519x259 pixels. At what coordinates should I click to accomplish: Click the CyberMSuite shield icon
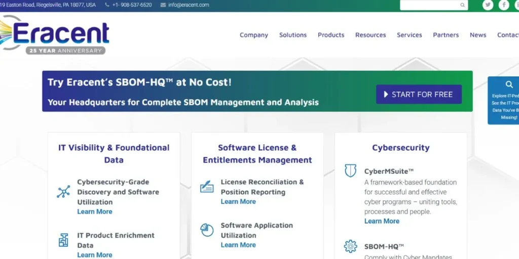[x=351, y=171]
